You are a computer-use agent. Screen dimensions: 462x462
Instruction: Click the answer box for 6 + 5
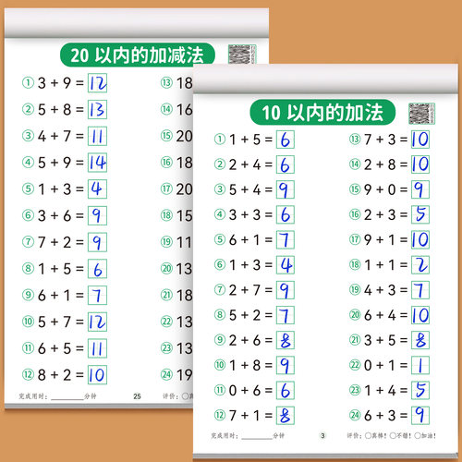click(97, 348)
